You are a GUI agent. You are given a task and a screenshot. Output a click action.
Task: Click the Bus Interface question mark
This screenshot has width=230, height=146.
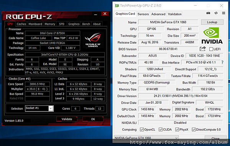click(x=222, y=62)
